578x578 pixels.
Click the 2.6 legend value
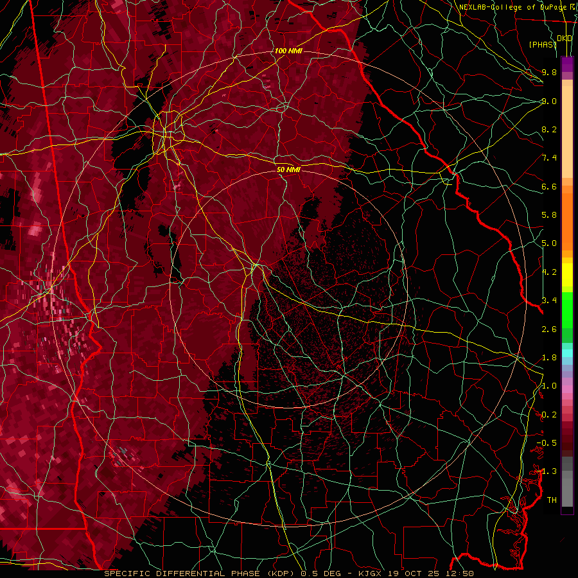[549, 329]
